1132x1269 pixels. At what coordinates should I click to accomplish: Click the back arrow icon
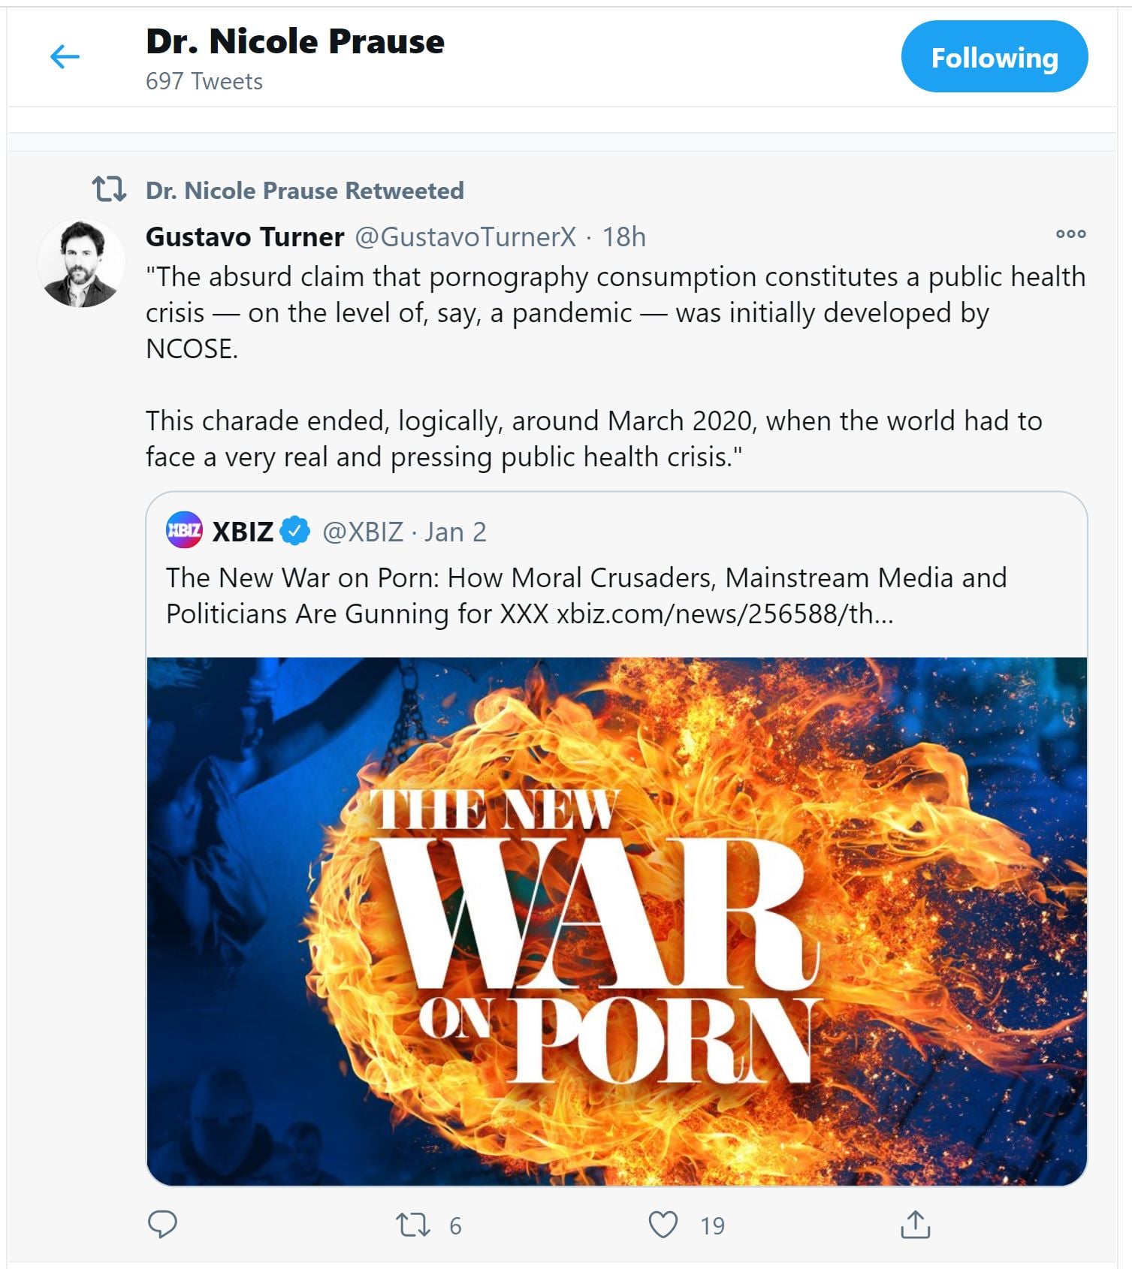tap(65, 56)
